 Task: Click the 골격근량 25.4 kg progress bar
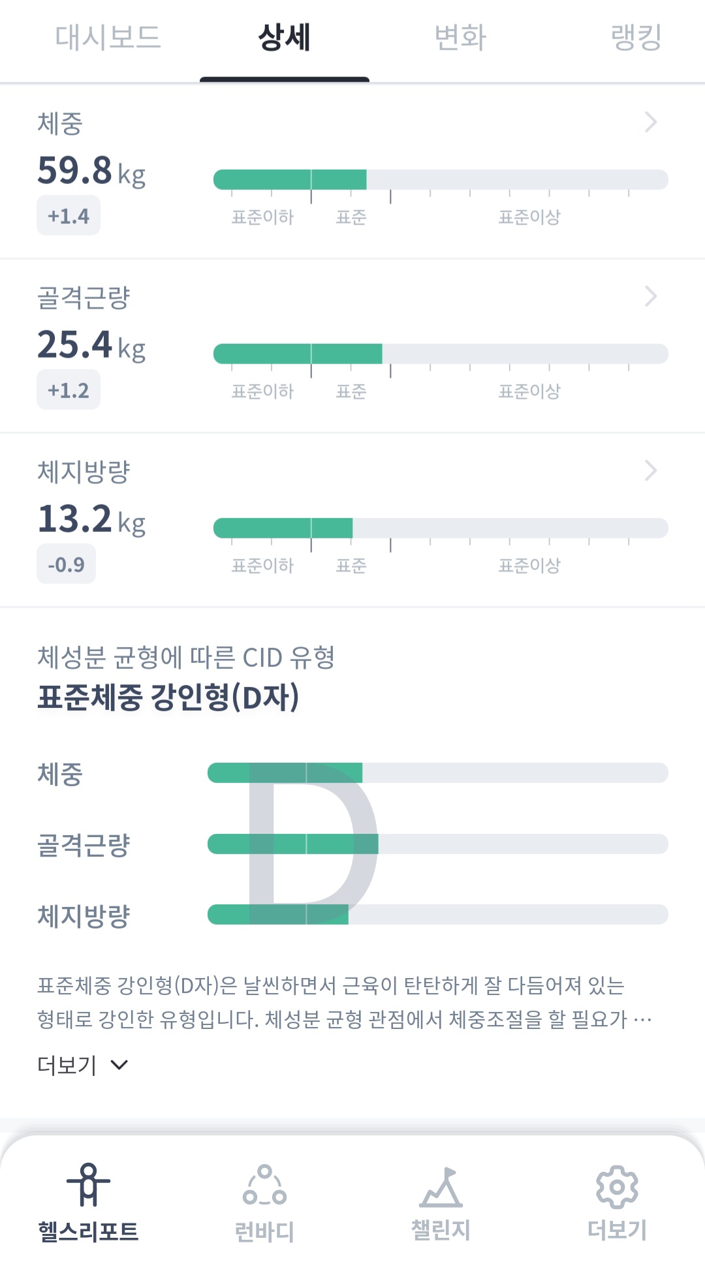[441, 354]
